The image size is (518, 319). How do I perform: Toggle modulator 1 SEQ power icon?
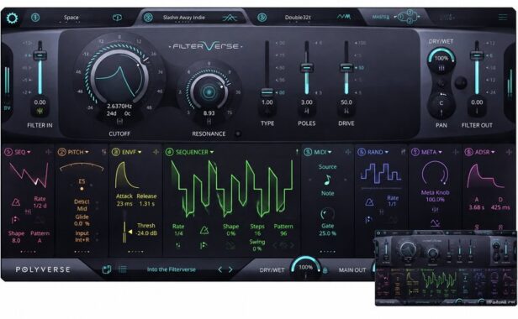(8, 152)
